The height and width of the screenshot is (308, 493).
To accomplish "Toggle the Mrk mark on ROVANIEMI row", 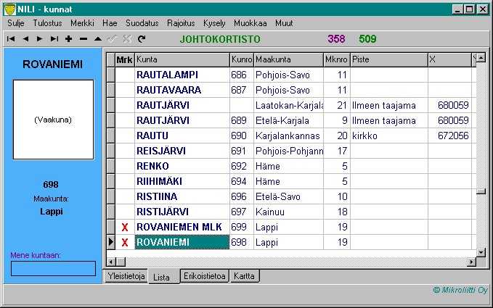I will coord(125,242).
